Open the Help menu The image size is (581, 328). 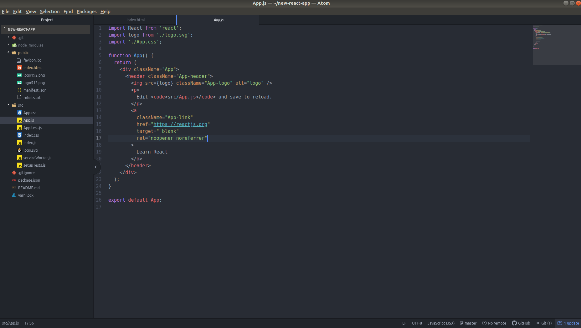click(x=105, y=12)
